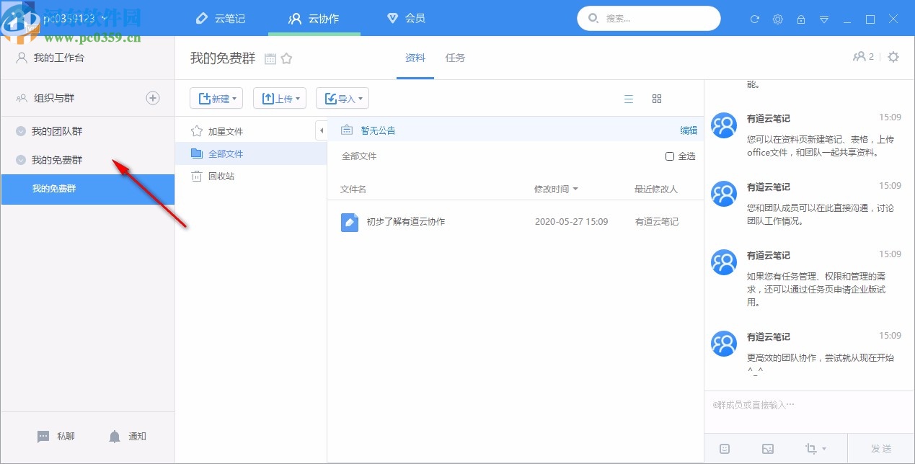Open 私聊 private chat

click(56, 437)
